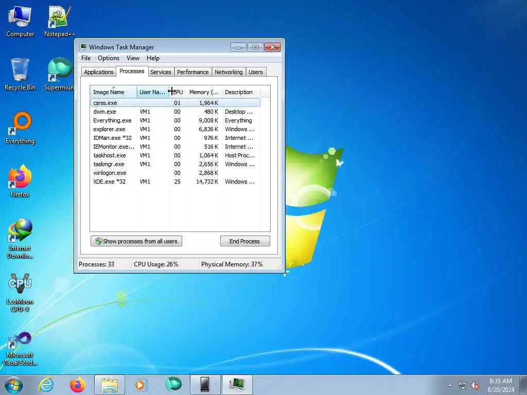The width and height of the screenshot is (527, 395).
Task: Open the Options menu
Action: (109, 58)
